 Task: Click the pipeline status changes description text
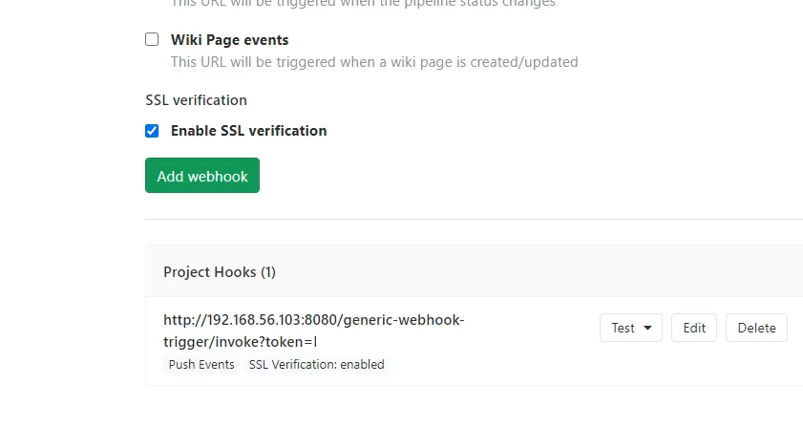363,4
